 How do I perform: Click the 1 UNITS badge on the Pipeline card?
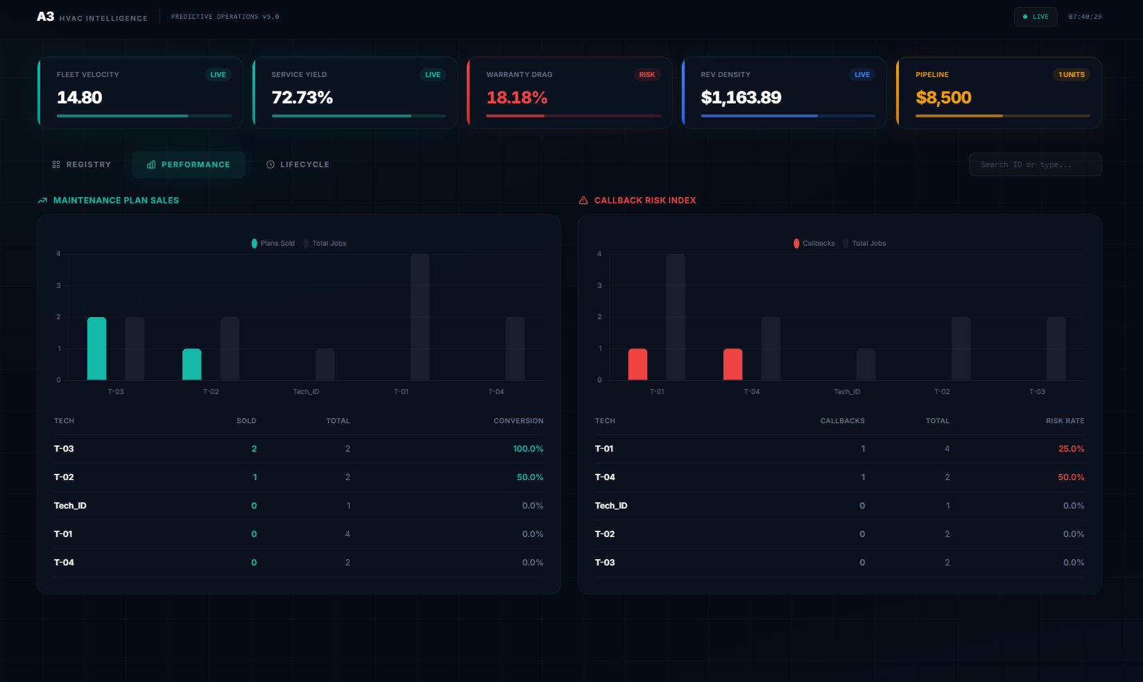click(x=1071, y=74)
